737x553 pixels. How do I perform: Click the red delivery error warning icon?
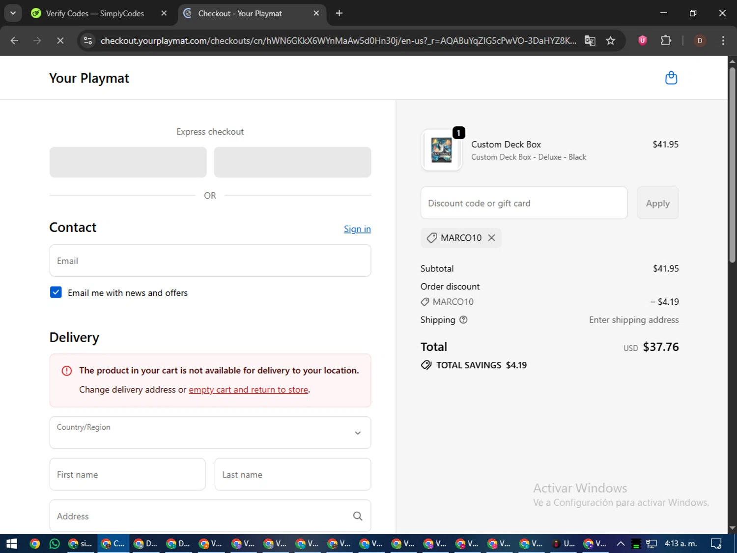[x=67, y=371]
